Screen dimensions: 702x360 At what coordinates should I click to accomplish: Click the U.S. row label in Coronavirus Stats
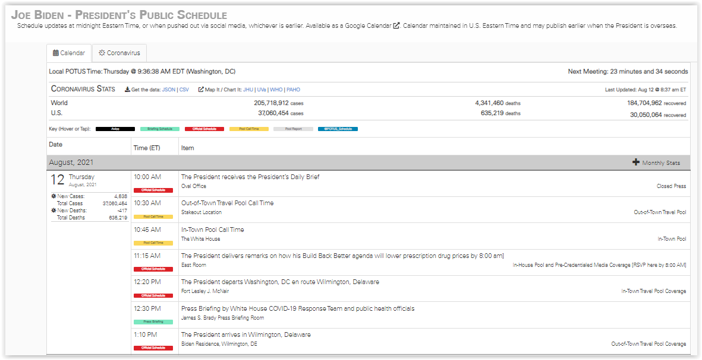pyautogui.click(x=57, y=113)
